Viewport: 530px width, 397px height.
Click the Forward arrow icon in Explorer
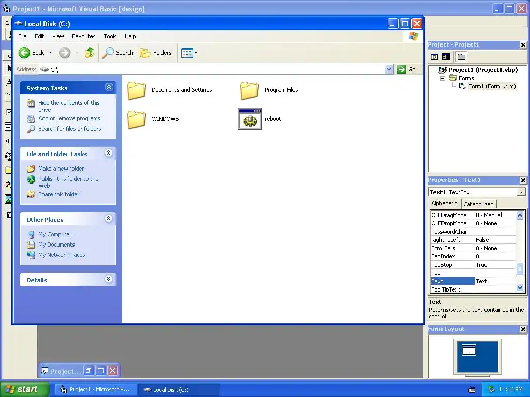pyautogui.click(x=65, y=53)
